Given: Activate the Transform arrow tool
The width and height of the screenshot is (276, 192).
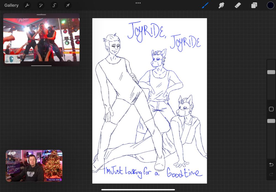Looking at the screenshot, I should coord(68,5).
